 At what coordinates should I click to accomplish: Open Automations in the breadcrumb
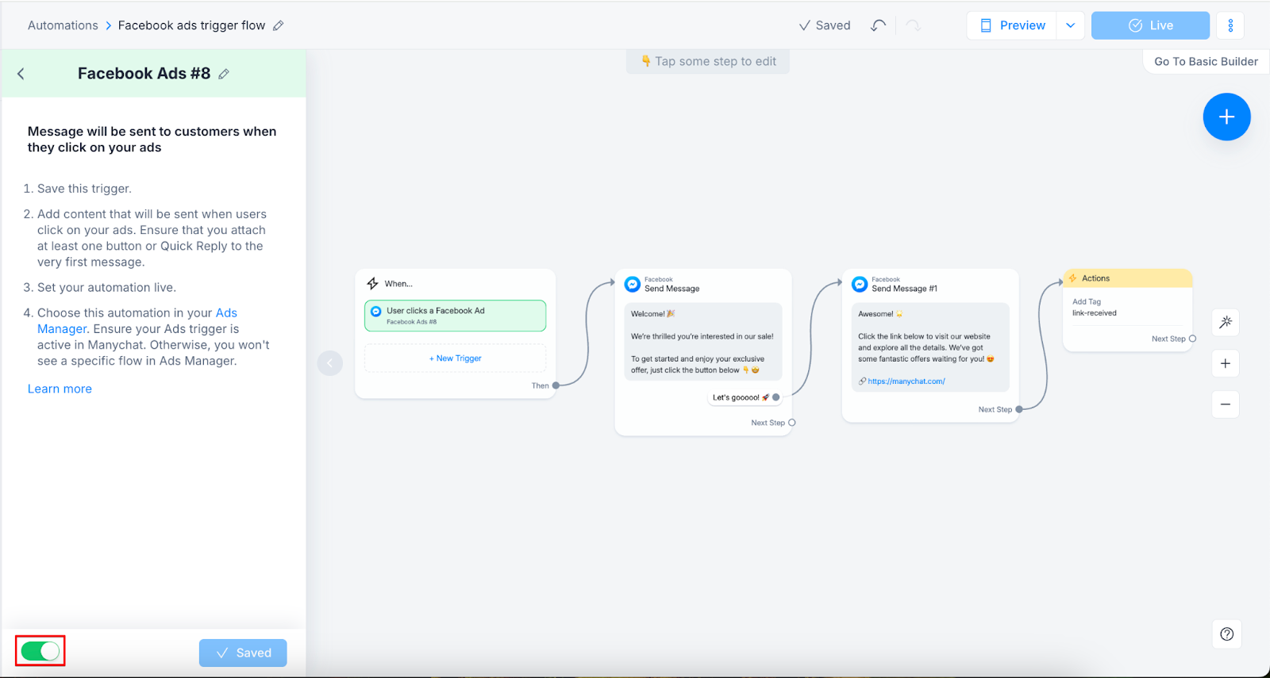pyautogui.click(x=63, y=25)
